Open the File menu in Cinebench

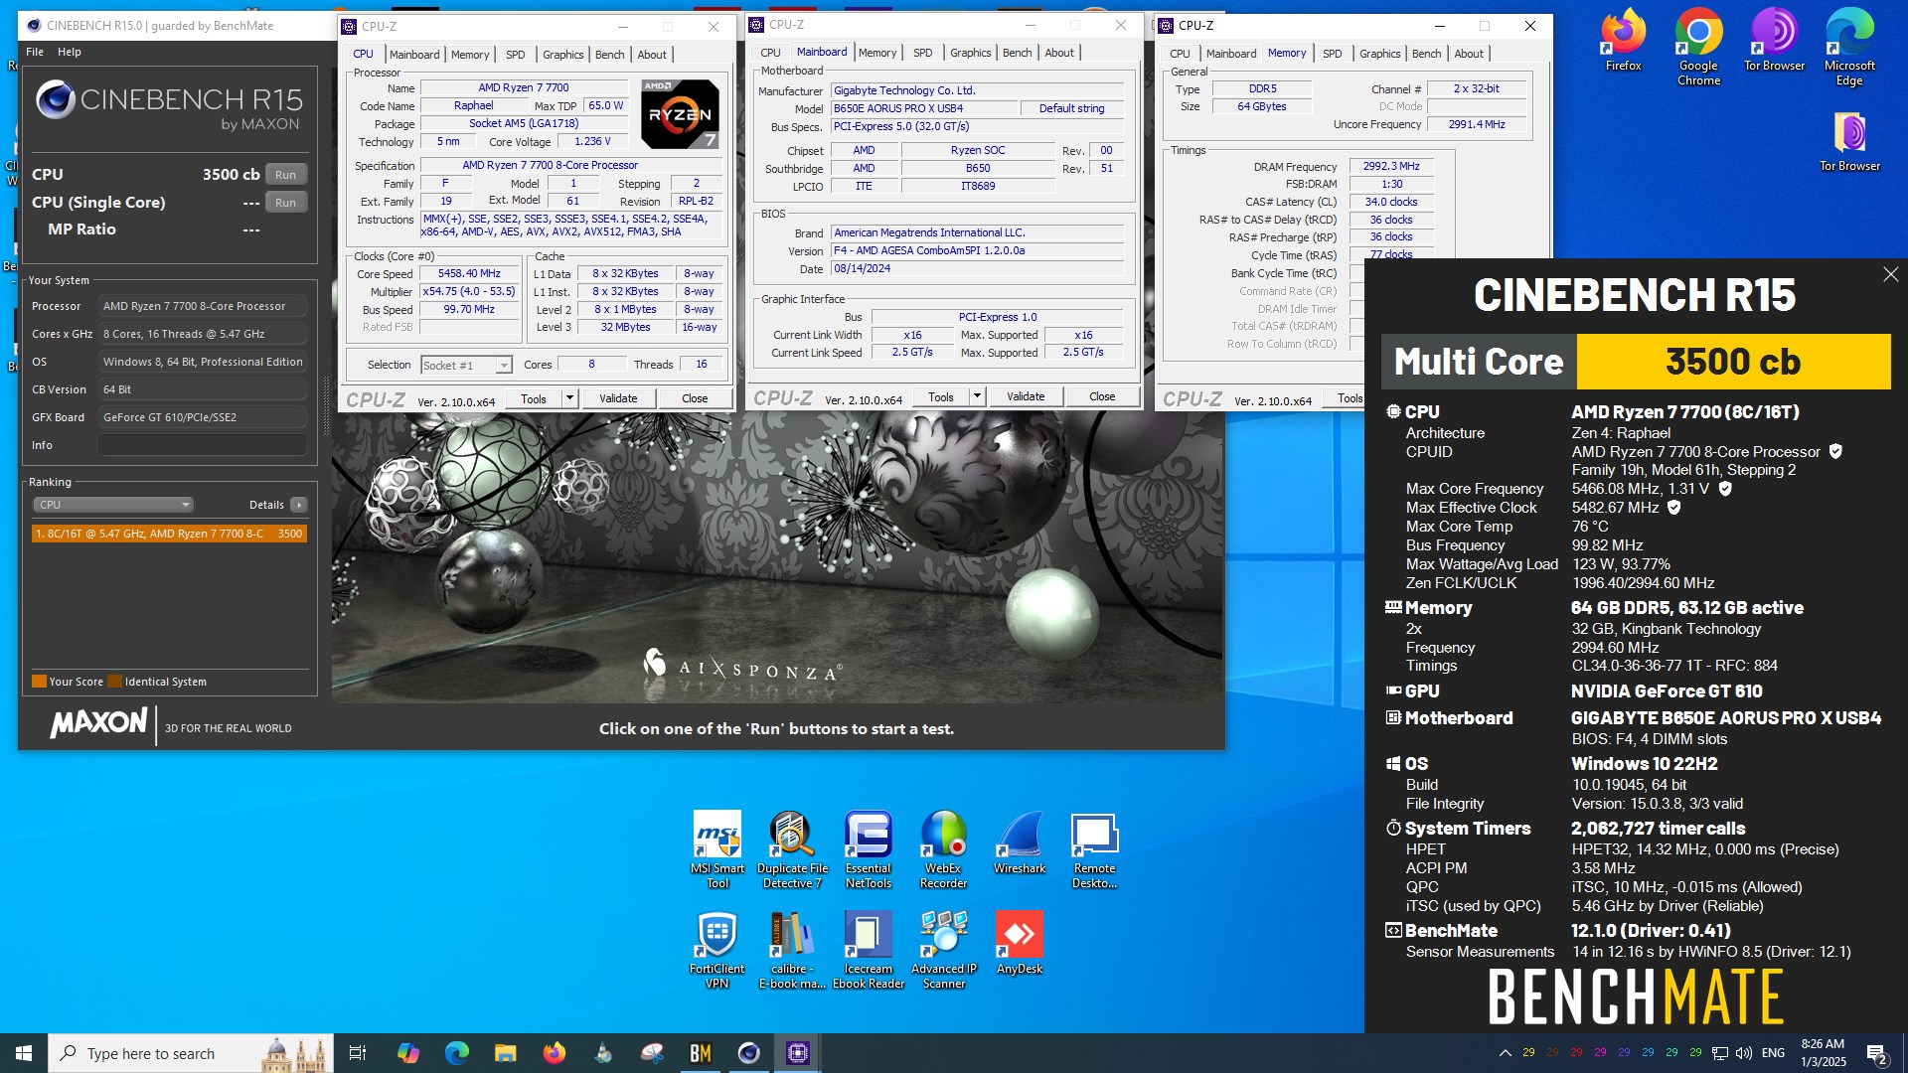35,52
